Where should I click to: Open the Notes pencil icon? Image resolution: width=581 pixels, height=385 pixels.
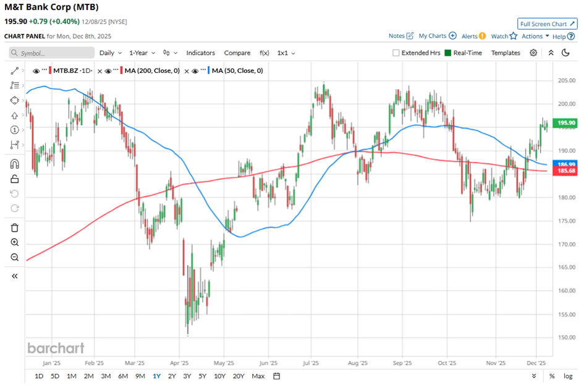click(x=410, y=36)
